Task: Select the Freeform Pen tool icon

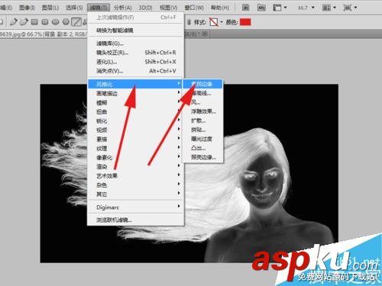Action: 24,22
